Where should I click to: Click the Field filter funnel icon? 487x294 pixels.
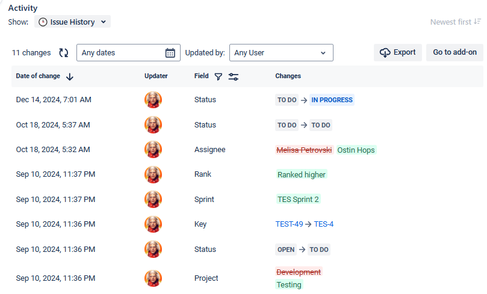(x=219, y=76)
